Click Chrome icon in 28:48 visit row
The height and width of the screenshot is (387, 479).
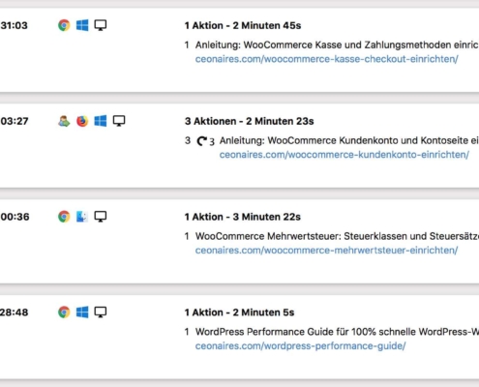[64, 313]
